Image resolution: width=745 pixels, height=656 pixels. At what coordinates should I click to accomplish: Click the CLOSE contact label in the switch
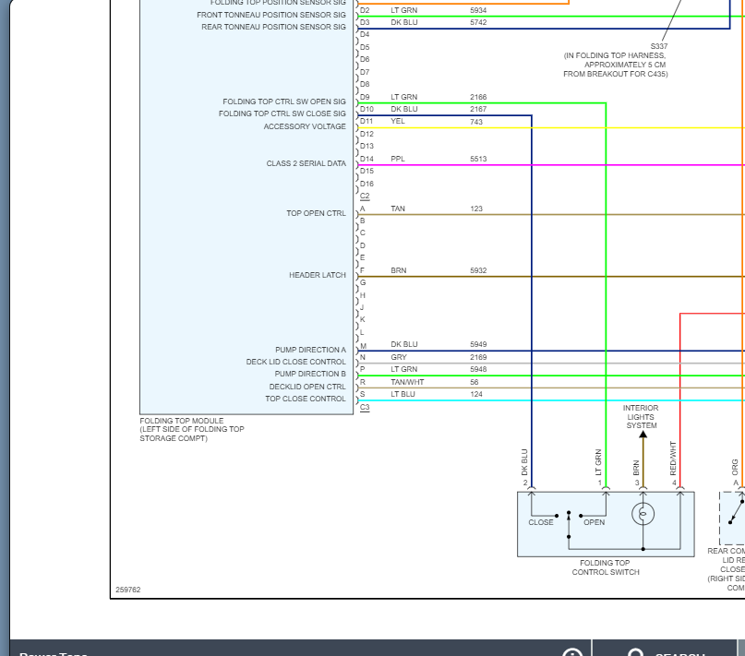pyautogui.click(x=541, y=522)
